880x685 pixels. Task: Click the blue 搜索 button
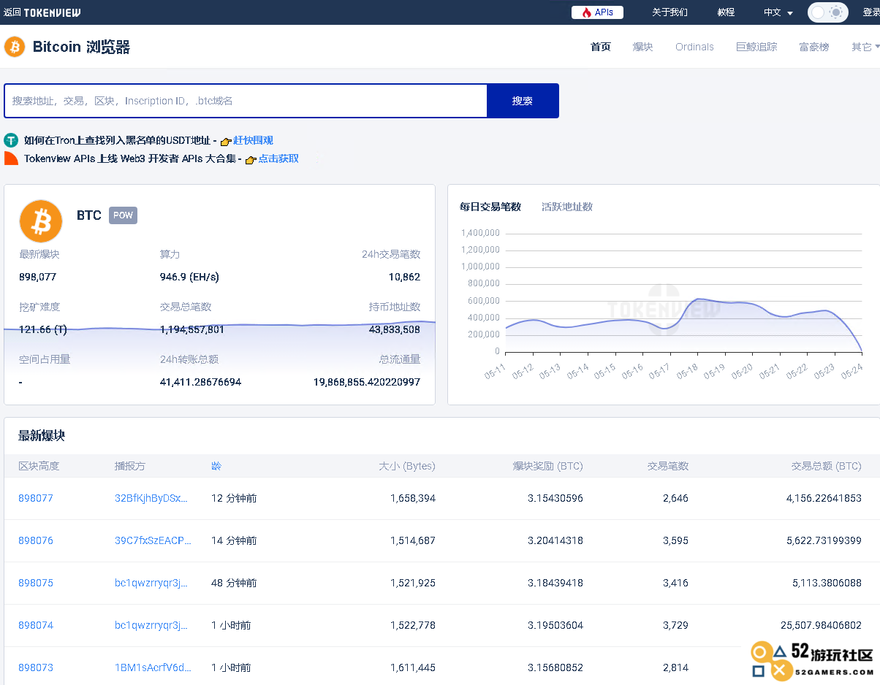[x=523, y=101]
